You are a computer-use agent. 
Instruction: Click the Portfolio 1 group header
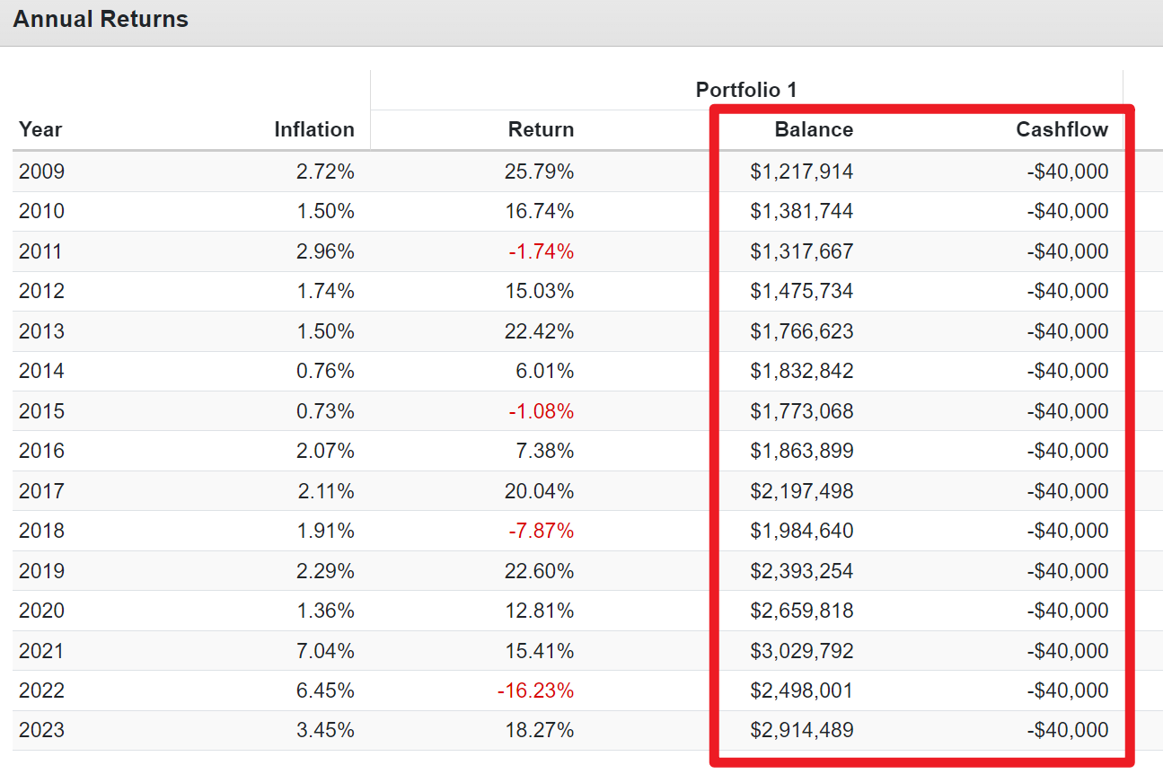point(745,90)
